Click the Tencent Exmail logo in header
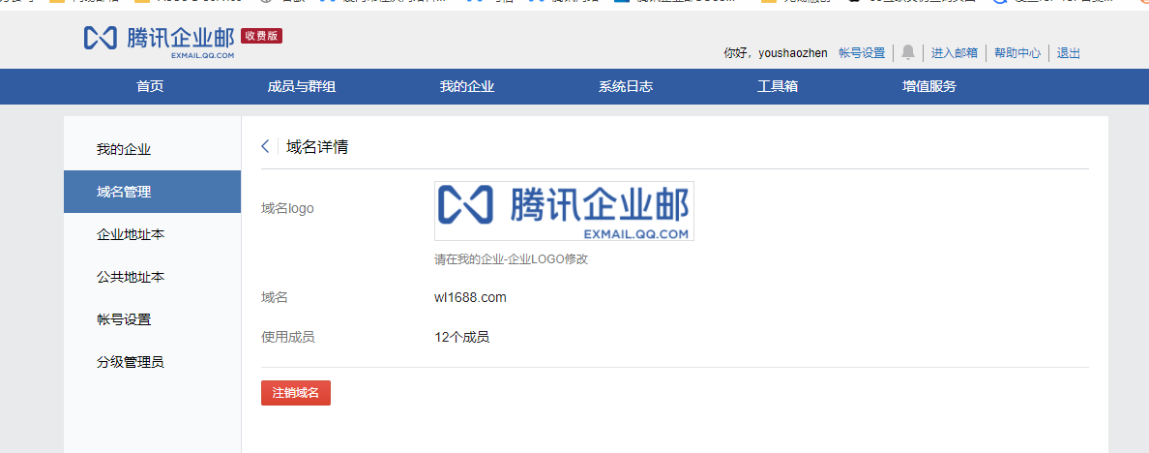This screenshot has width=1149, height=453. [159, 41]
